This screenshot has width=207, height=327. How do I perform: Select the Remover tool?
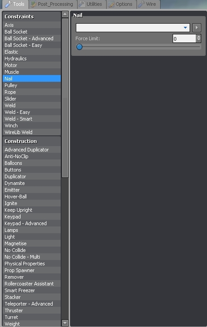point(32,277)
